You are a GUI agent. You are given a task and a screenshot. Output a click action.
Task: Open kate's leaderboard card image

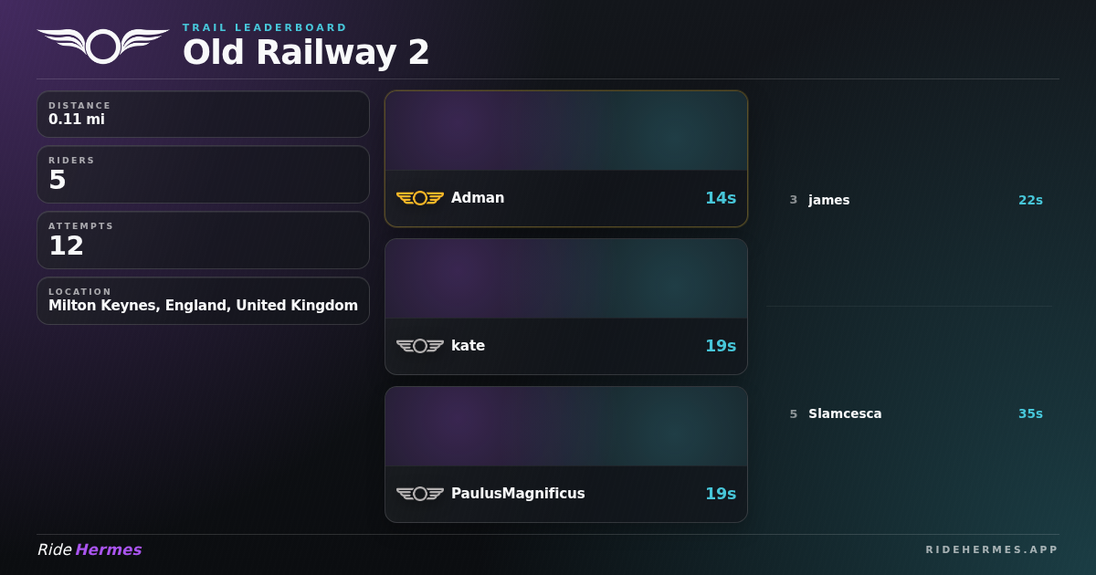[566, 278]
